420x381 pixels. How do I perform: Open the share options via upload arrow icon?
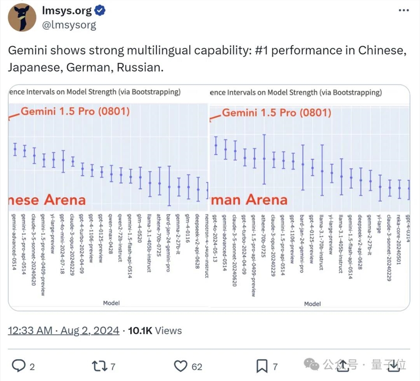point(343,366)
